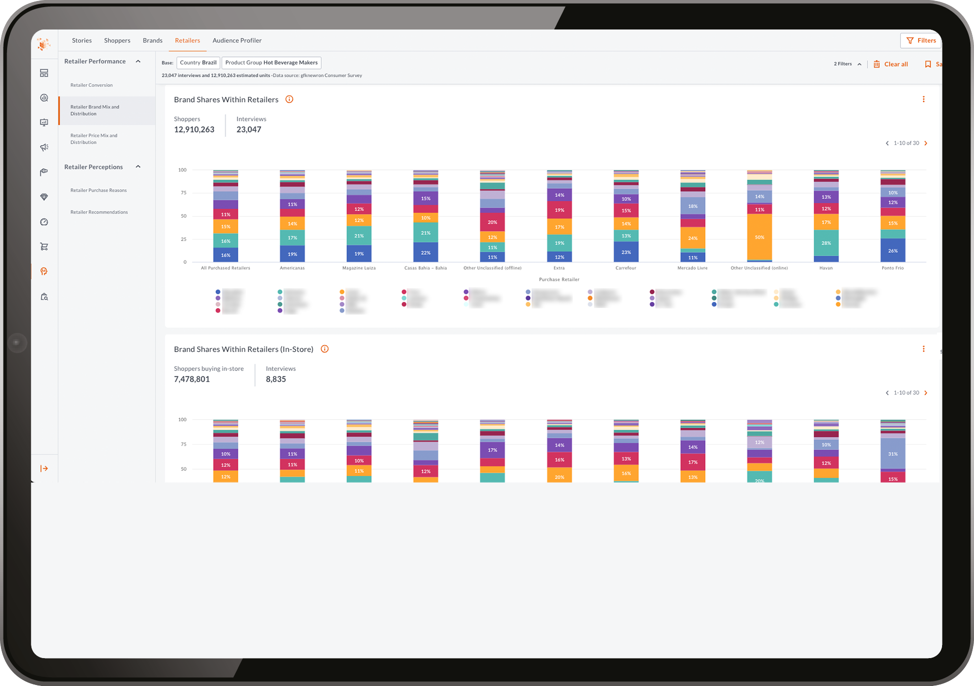Go to the previous page of the In-Store chart
This screenshot has height=686, width=974.
tap(887, 393)
